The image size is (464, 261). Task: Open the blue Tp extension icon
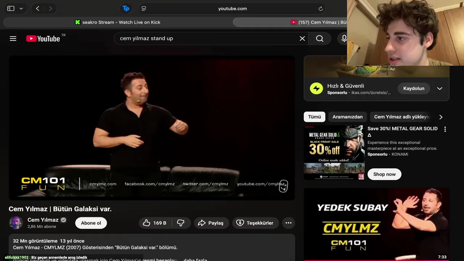(x=126, y=8)
